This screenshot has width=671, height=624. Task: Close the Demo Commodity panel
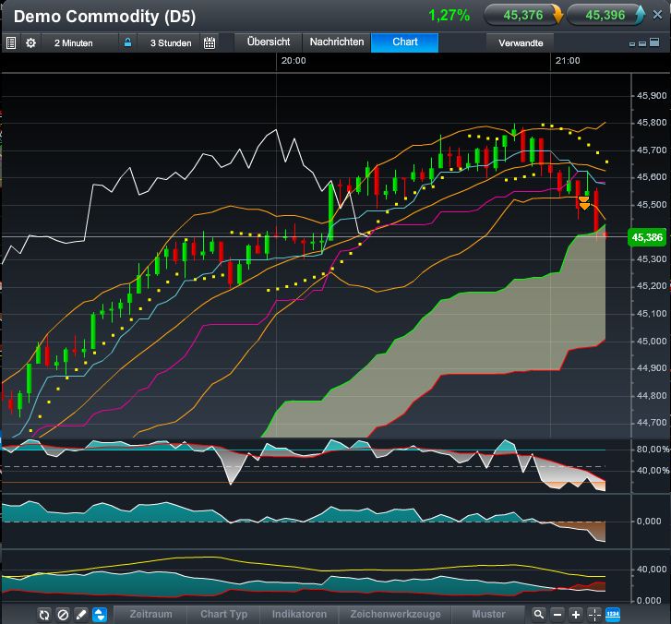point(658,15)
